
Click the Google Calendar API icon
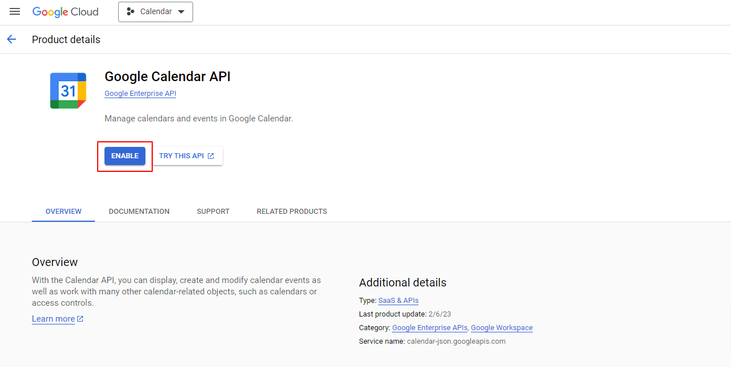coord(68,91)
